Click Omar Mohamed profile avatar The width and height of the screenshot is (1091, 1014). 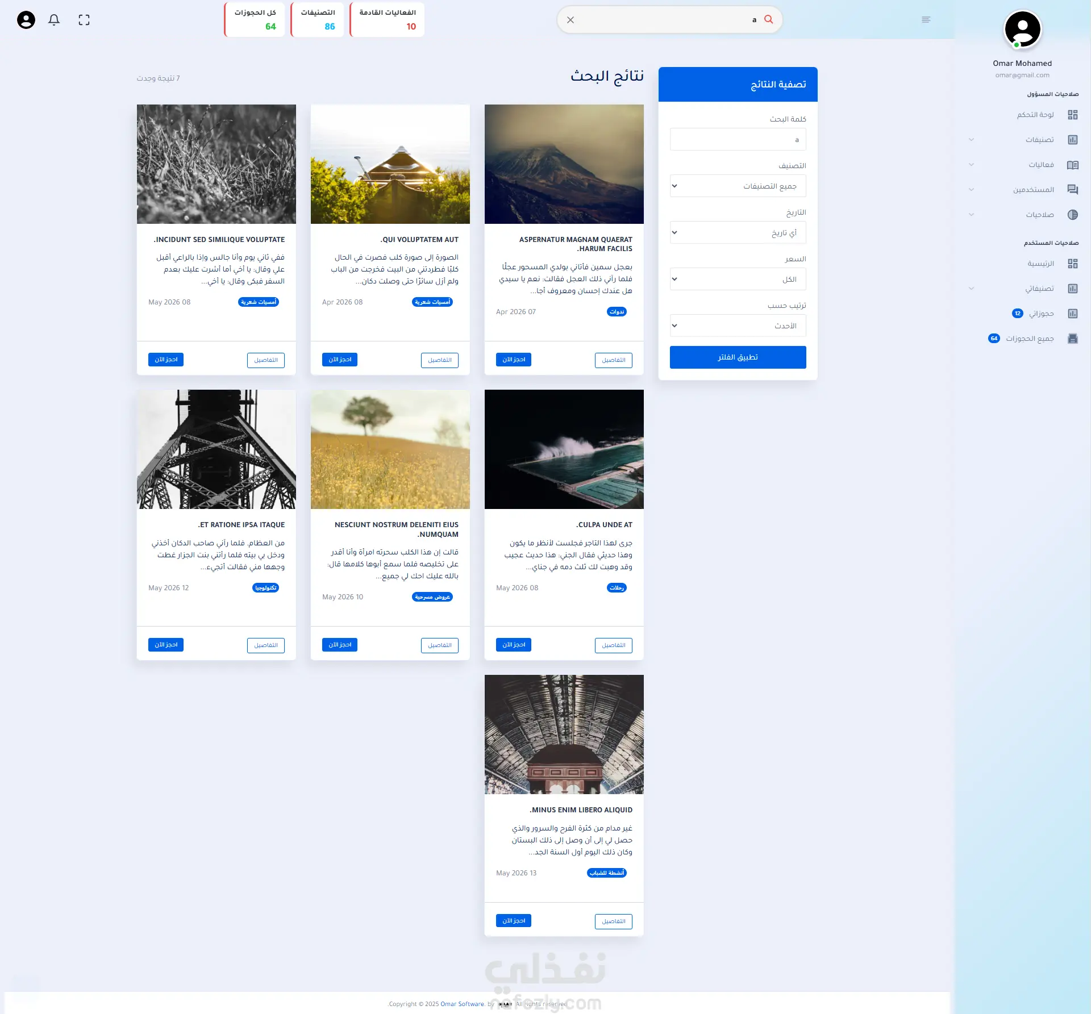1022,29
